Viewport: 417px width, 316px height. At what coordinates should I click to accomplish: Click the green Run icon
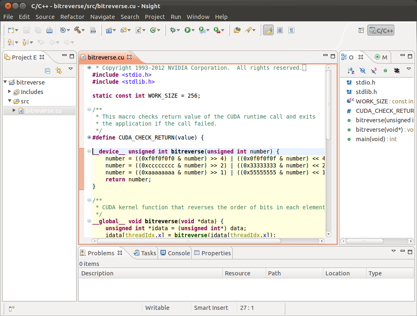pos(188,30)
